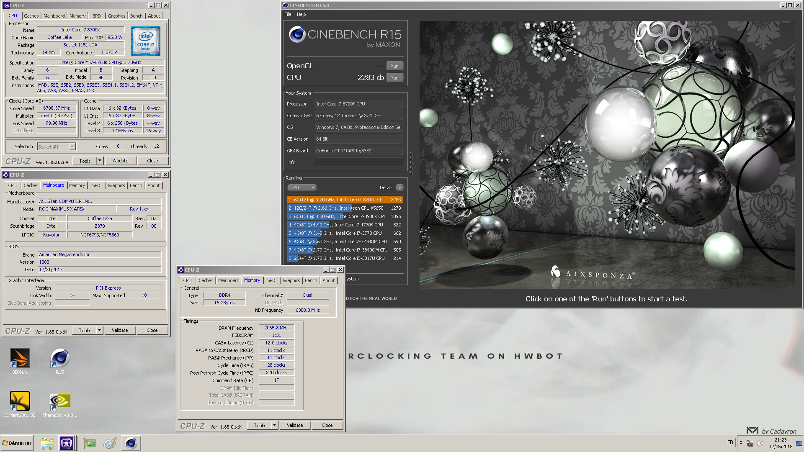Screen dimensions: 804x452
Task: Open the About tab in Mainboard CPU-Z window
Action: pos(154,185)
